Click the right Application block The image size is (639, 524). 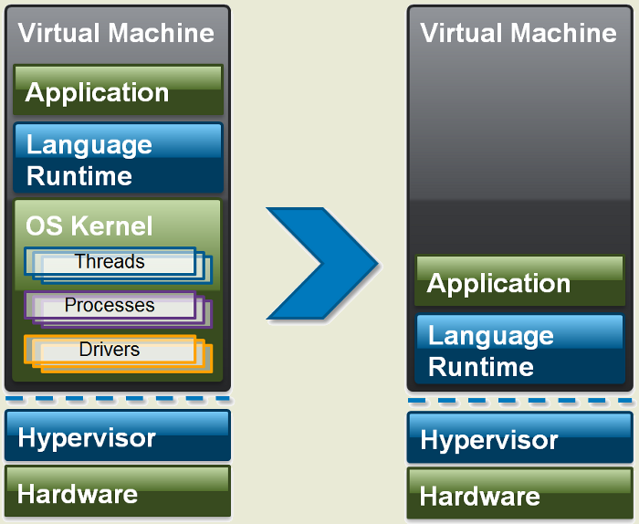pos(519,281)
